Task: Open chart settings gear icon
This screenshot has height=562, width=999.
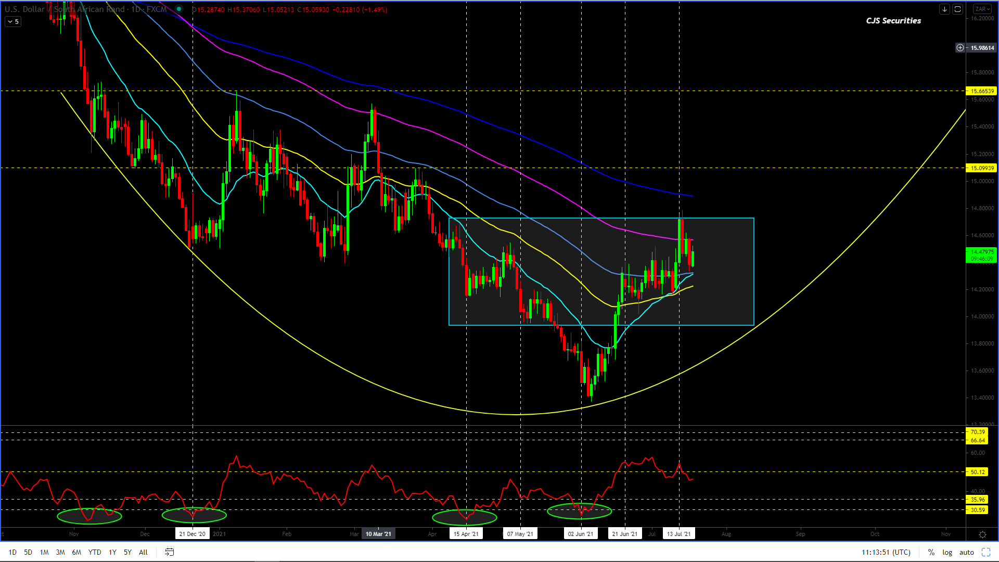Action: 982,534
